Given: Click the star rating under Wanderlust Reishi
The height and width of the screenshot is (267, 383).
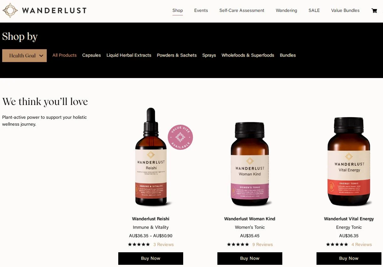Looking at the screenshot, I should (139, 244).
